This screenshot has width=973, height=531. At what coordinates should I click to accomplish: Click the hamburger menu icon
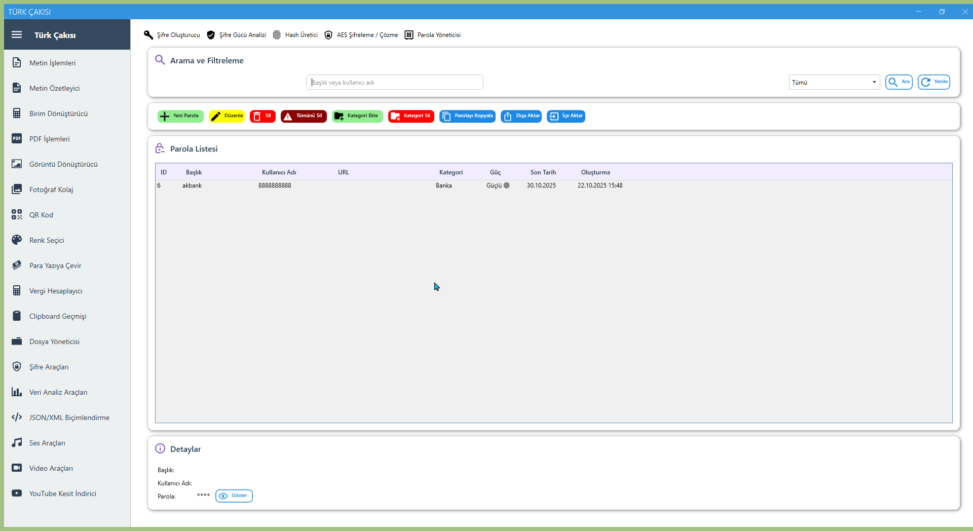click(17, 35)
